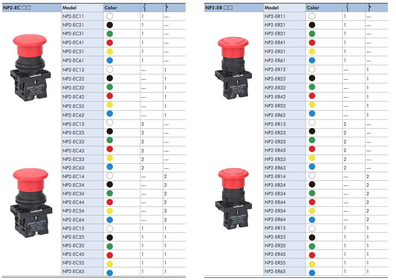Click the yellow circle beside NP2-ER54
This screenshot has height=280, width=396.
[x=312, y=211]
